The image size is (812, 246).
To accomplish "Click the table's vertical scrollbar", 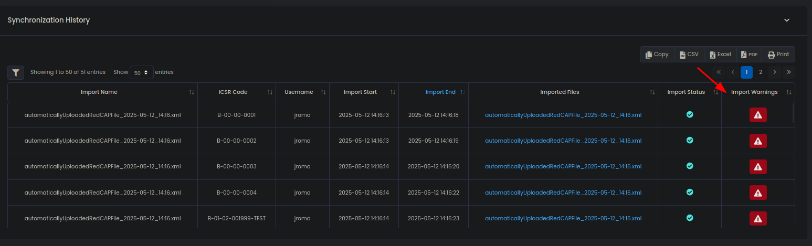I will [793, 113].
